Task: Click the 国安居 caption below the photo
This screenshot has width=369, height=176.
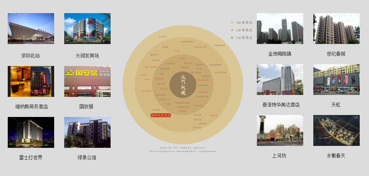Action: (x=86, y=107)
